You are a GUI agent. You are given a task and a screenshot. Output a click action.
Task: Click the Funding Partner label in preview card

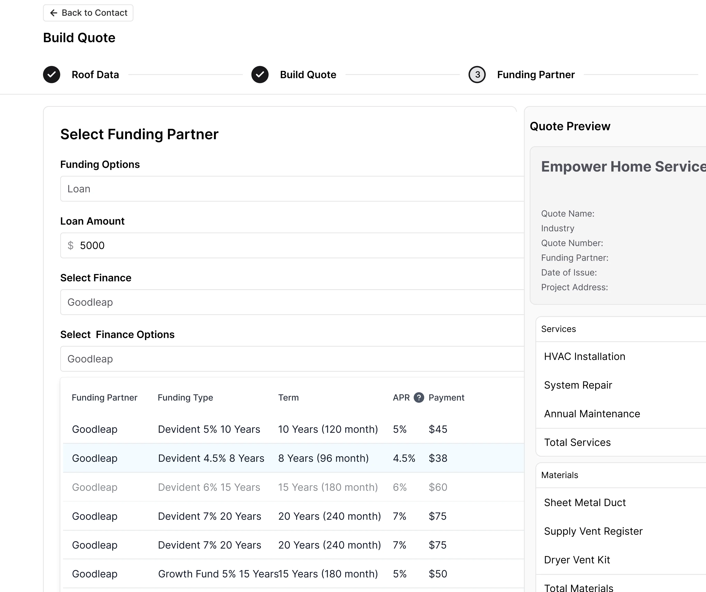(575, 258)
